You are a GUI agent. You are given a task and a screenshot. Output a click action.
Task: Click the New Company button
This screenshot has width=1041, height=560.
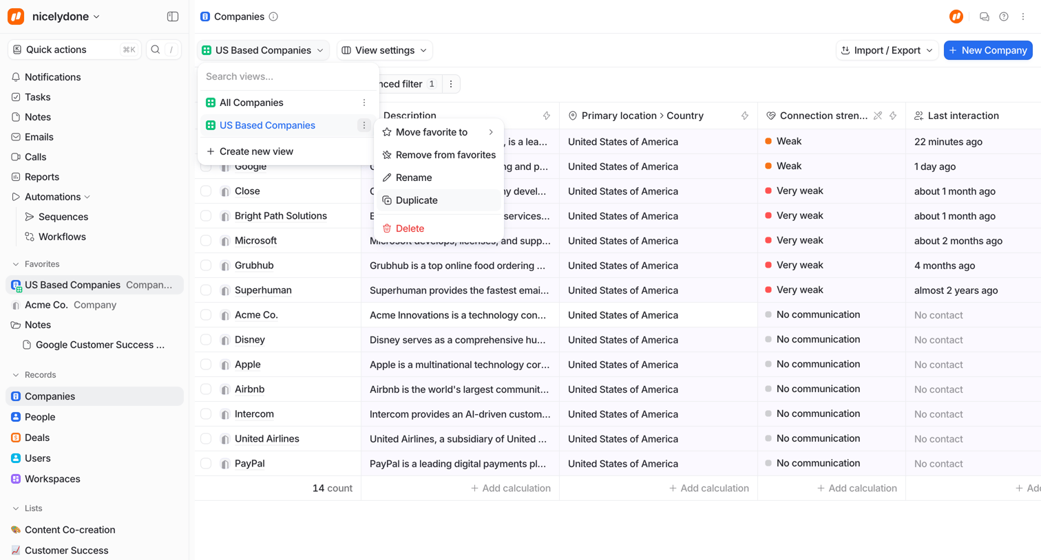click(x=988, y=50)
